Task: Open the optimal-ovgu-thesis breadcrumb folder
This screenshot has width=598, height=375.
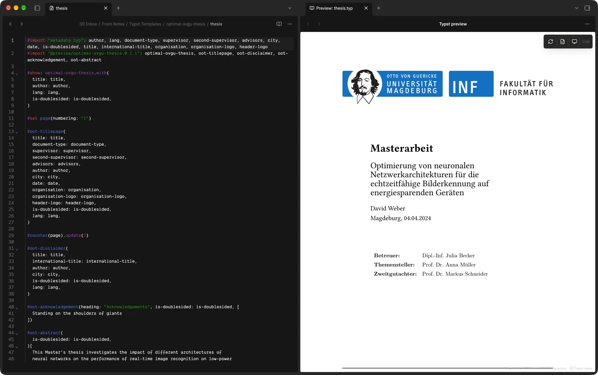Action: [186, 24]
